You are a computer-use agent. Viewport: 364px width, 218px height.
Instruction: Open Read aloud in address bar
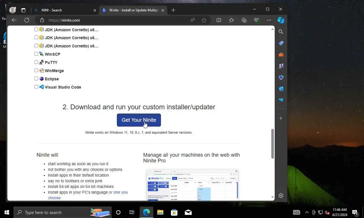[x=193, y=20]
